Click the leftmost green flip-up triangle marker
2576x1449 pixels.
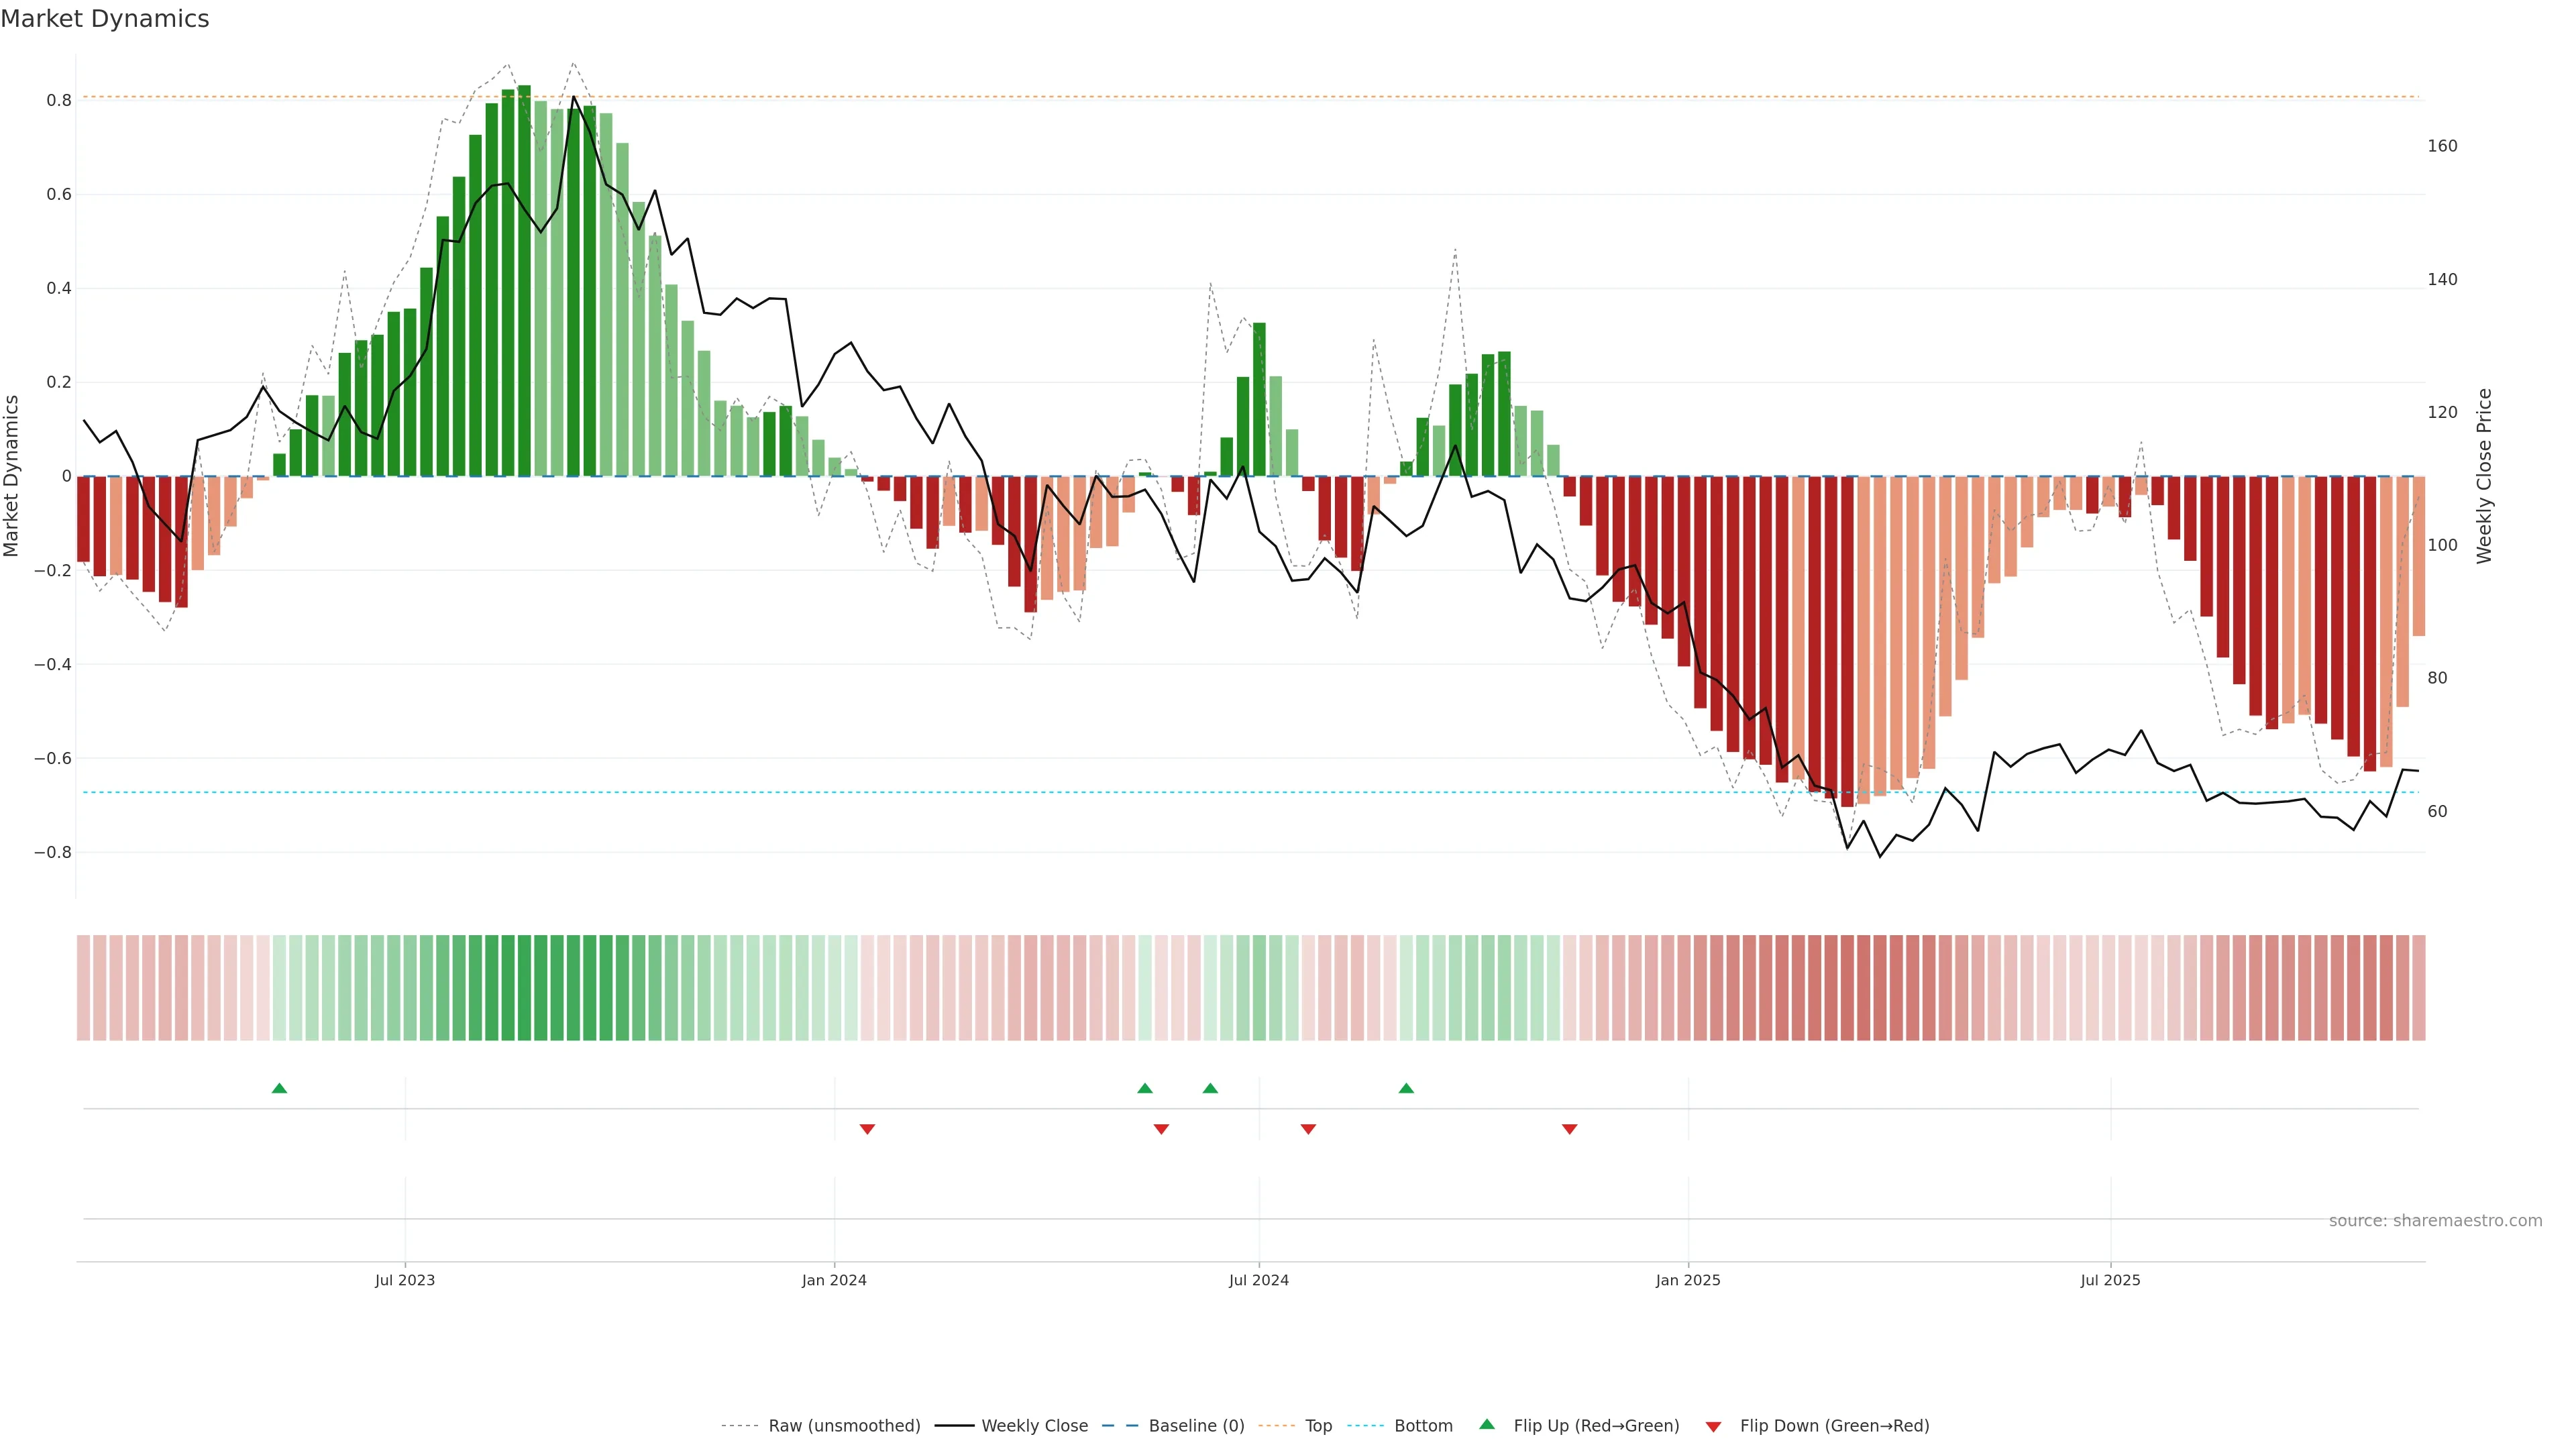[x=279, y=1088]
